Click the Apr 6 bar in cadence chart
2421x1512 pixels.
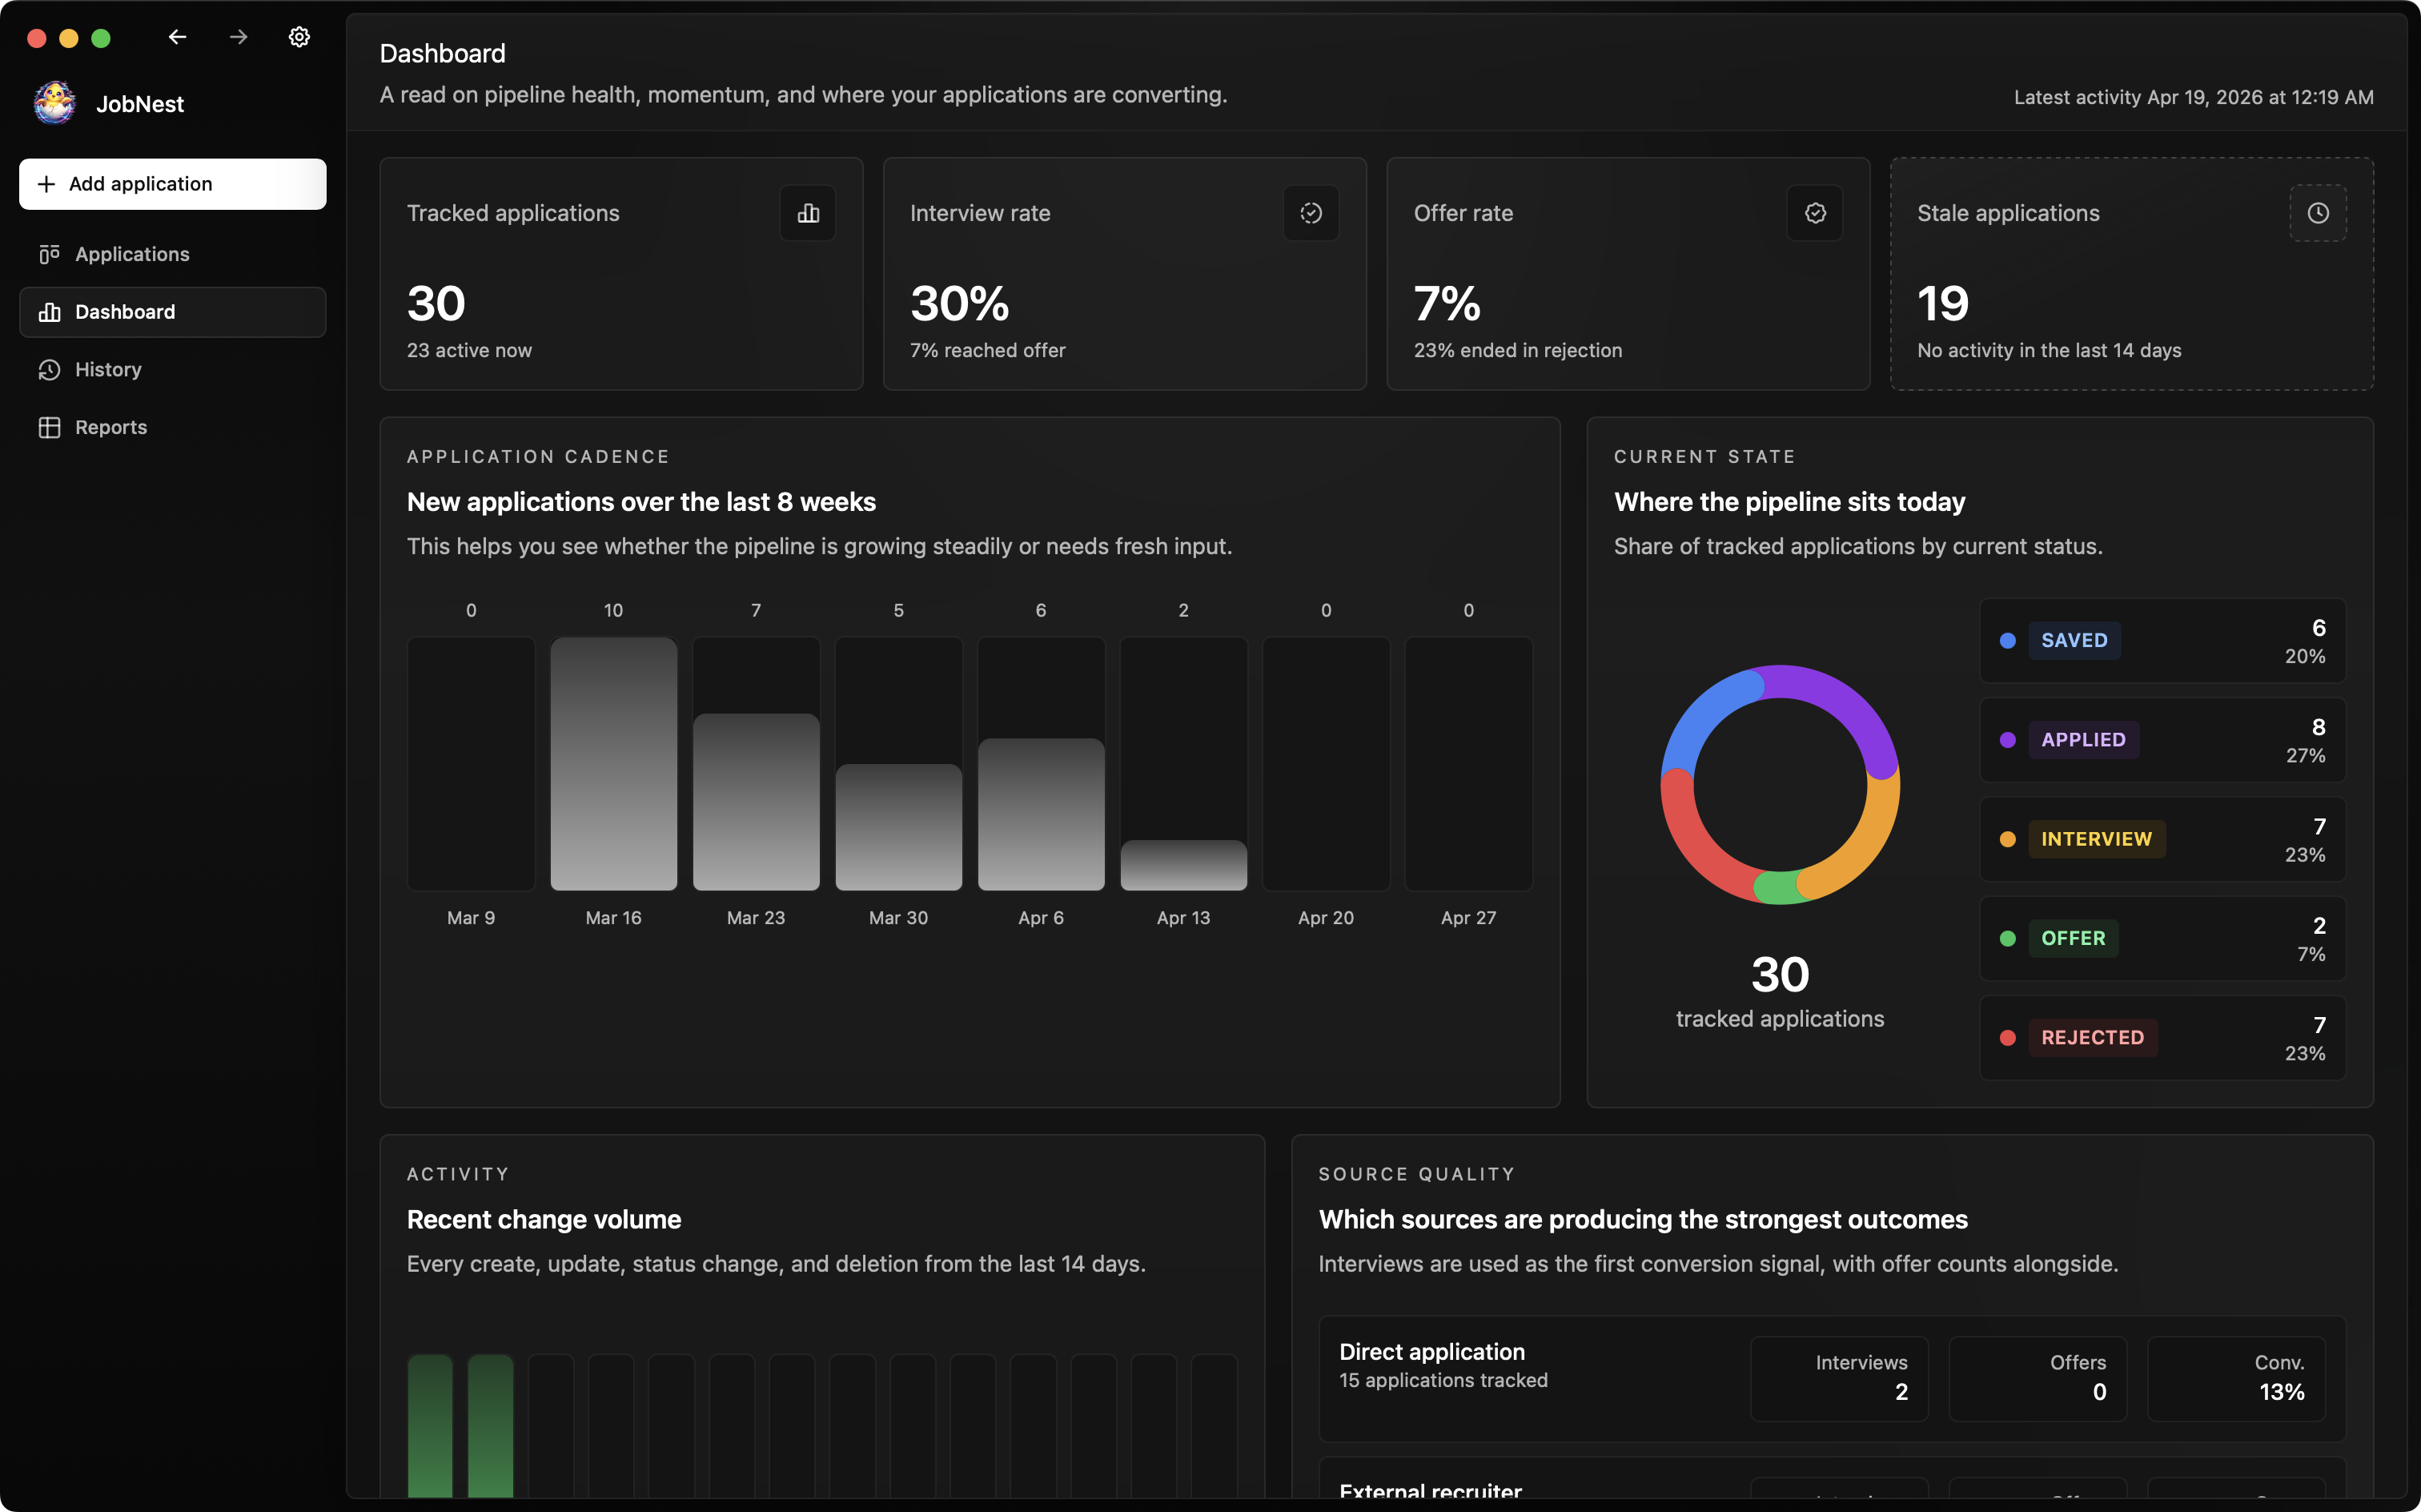click(1041, 814)
